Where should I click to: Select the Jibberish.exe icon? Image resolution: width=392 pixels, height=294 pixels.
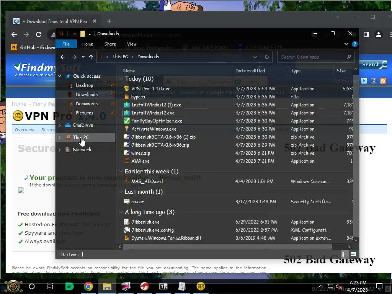(x=127, y=222)
